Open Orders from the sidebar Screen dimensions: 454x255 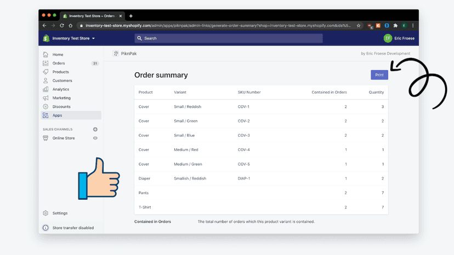click(59, 63)
